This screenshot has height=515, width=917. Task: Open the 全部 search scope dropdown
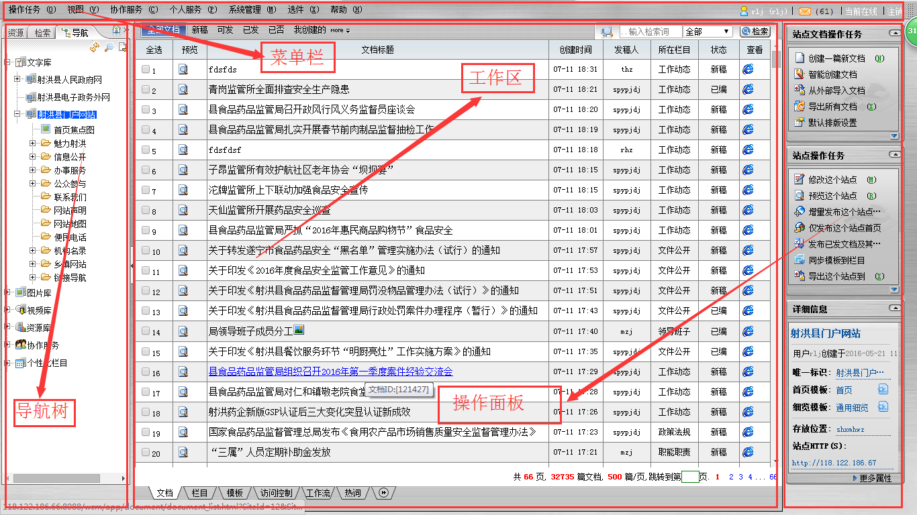pos(708,32)
